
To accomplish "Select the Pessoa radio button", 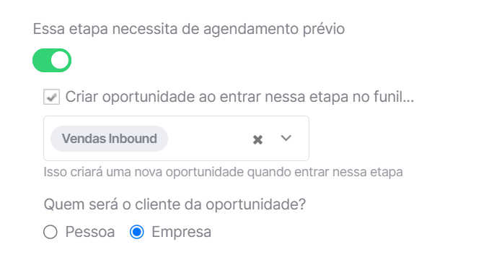I will tap(50, 232).
